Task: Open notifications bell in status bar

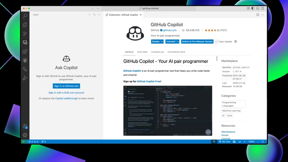Action: [263, 142]
